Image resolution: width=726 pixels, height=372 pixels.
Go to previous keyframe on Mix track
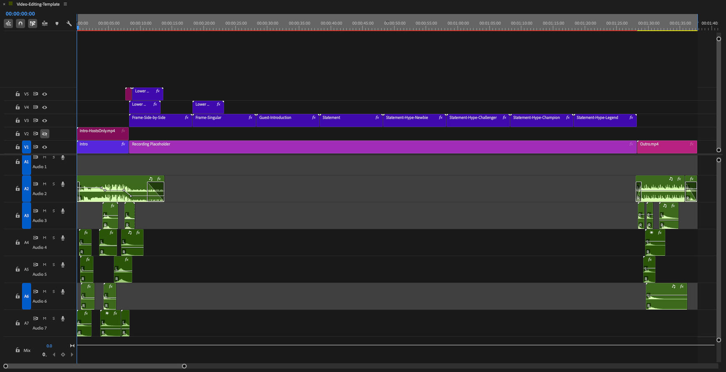pyautogui.click(x=54, y=355)
